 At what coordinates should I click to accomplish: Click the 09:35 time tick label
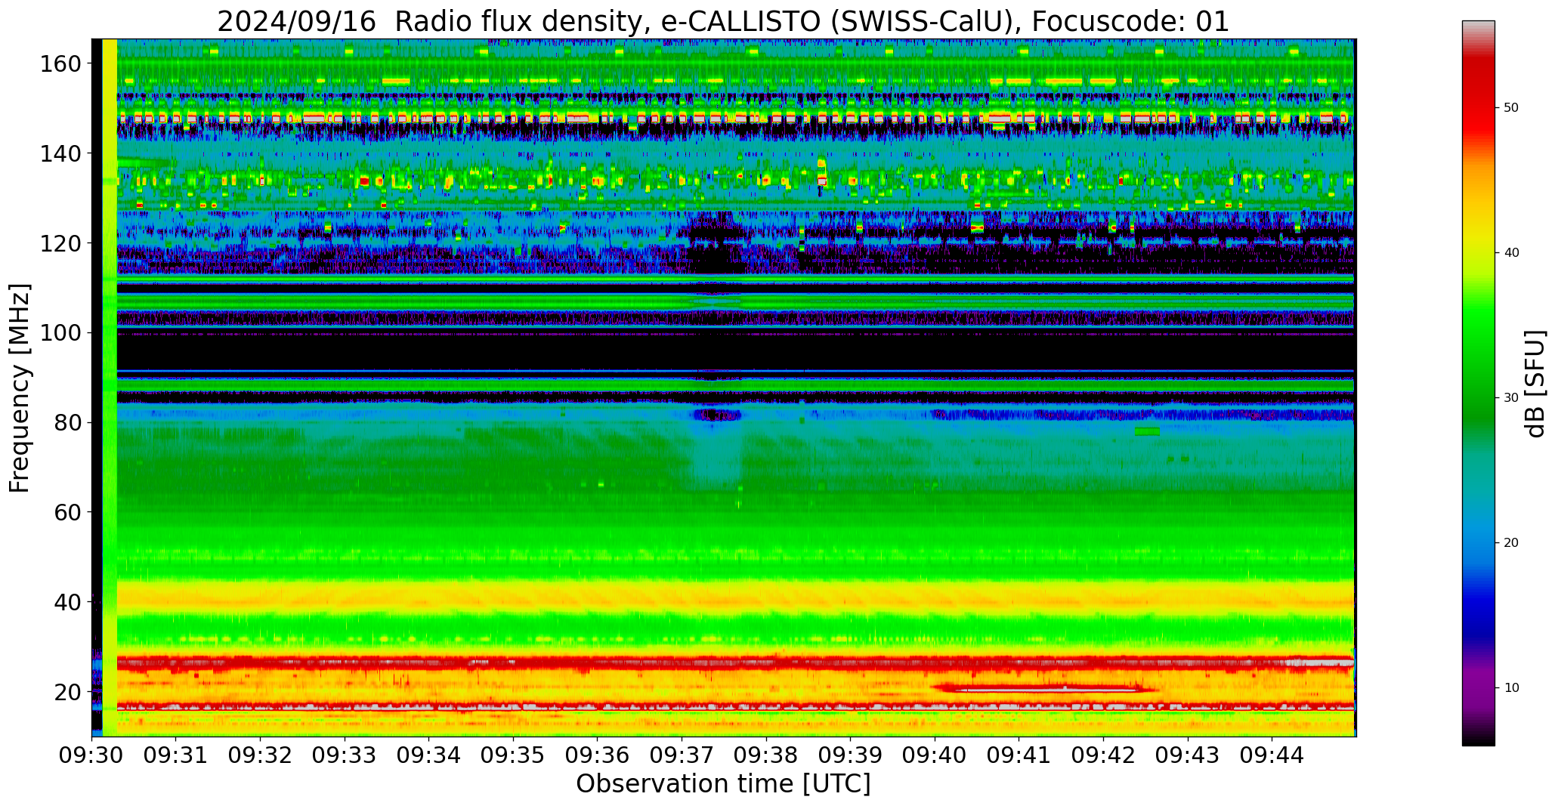(514, 755)
